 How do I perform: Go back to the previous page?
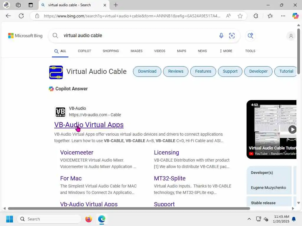tap(8, 16)
